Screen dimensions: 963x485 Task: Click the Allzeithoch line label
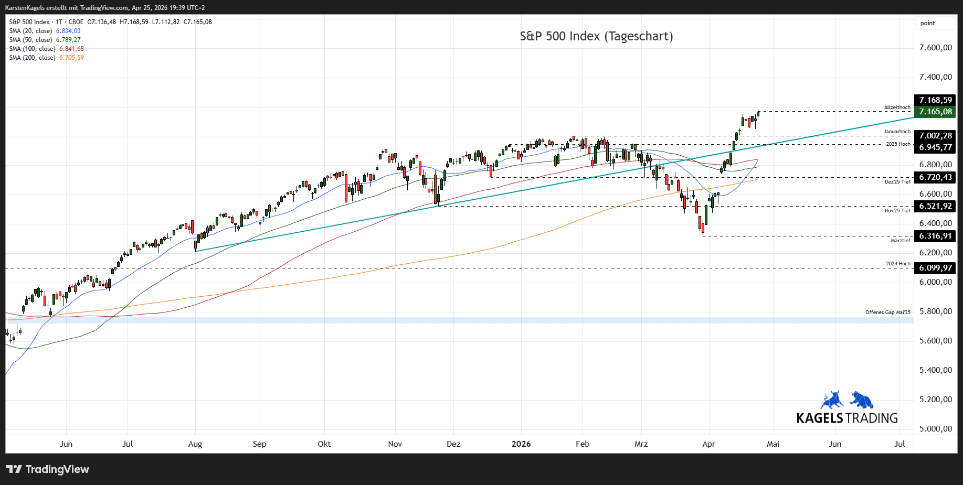coord(897,107)
